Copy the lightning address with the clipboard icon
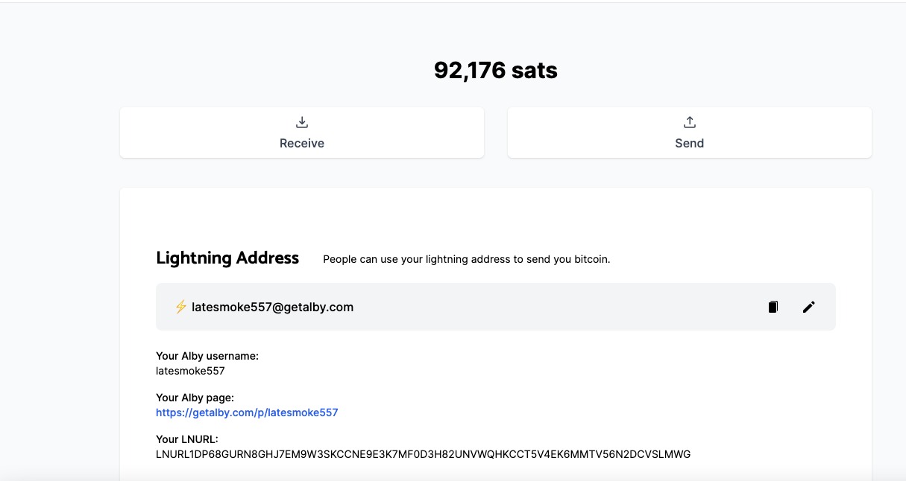 click(773, 307)
